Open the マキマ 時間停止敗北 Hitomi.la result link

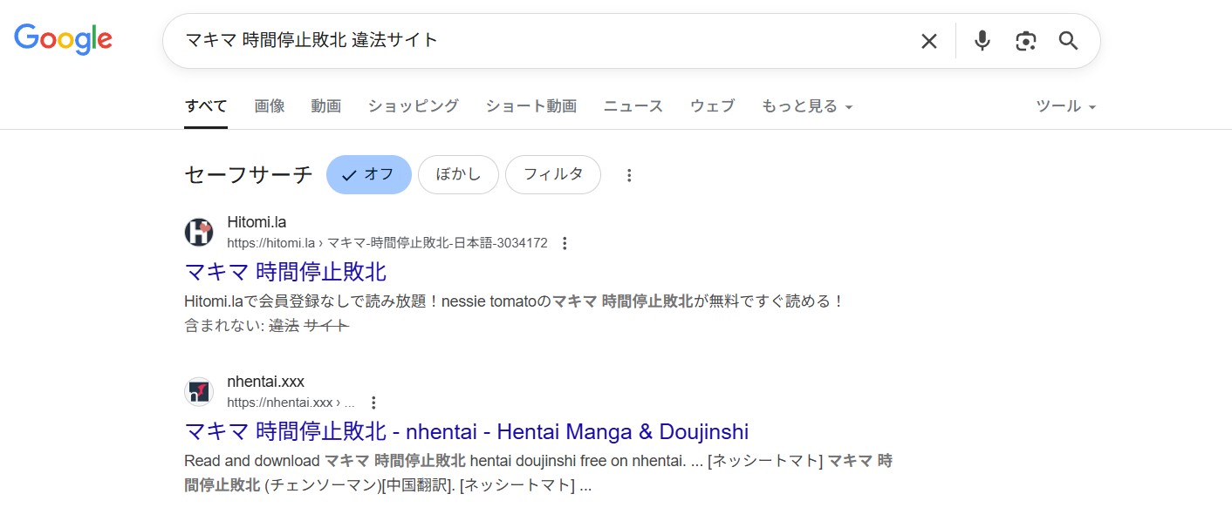[x=285, y=273]
